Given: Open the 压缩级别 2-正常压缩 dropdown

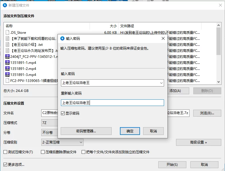Looking at the screenshot, I should click(62, 142).
